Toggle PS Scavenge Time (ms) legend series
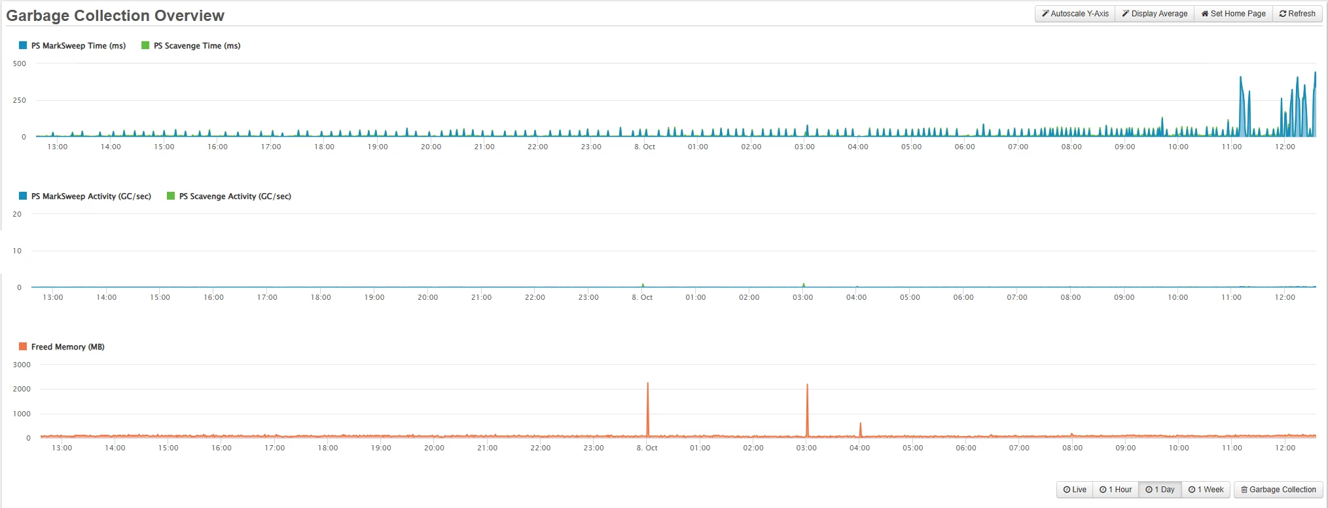 191,46
